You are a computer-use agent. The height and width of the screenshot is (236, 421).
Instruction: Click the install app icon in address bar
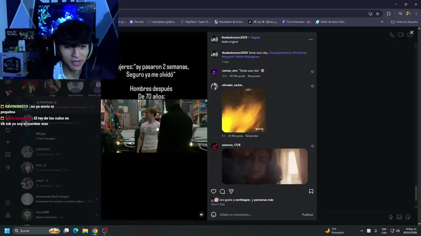click(x=370, y=14)
